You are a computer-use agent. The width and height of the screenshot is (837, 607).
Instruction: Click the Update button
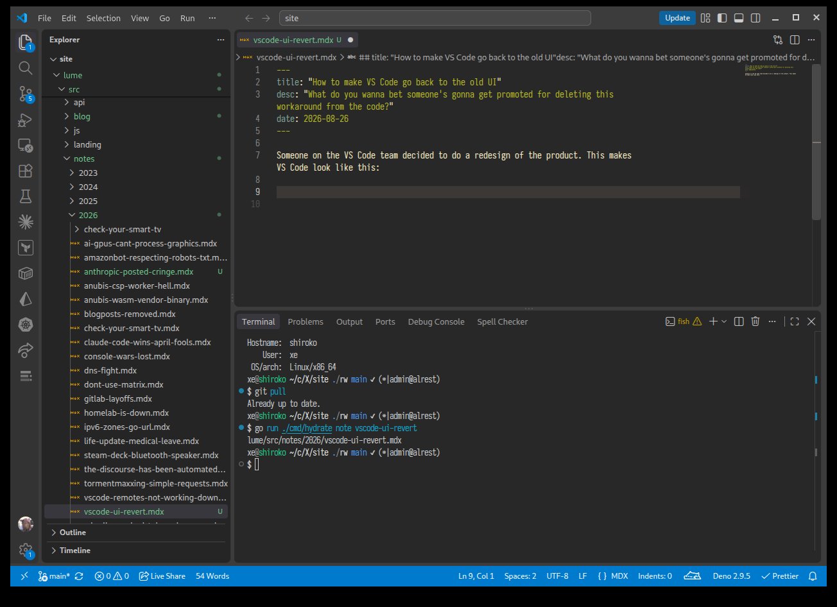[677, 18]
